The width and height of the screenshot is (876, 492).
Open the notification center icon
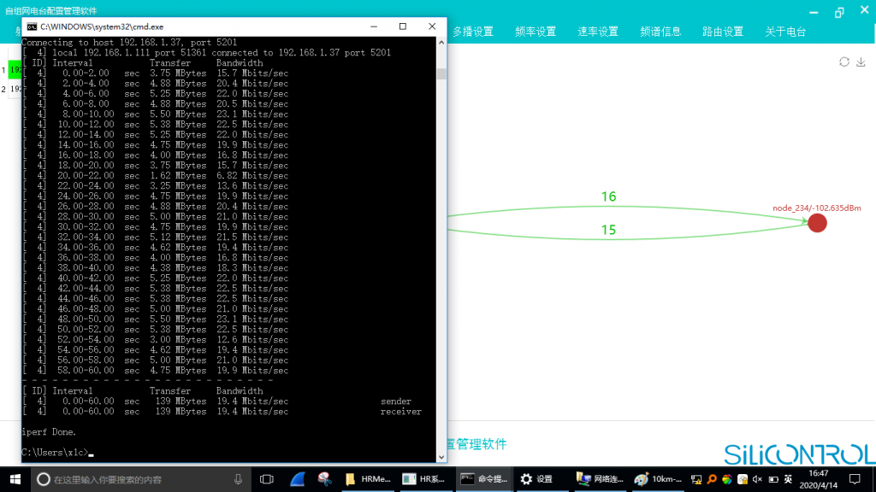pyautogui.click(x=855, y=479)
